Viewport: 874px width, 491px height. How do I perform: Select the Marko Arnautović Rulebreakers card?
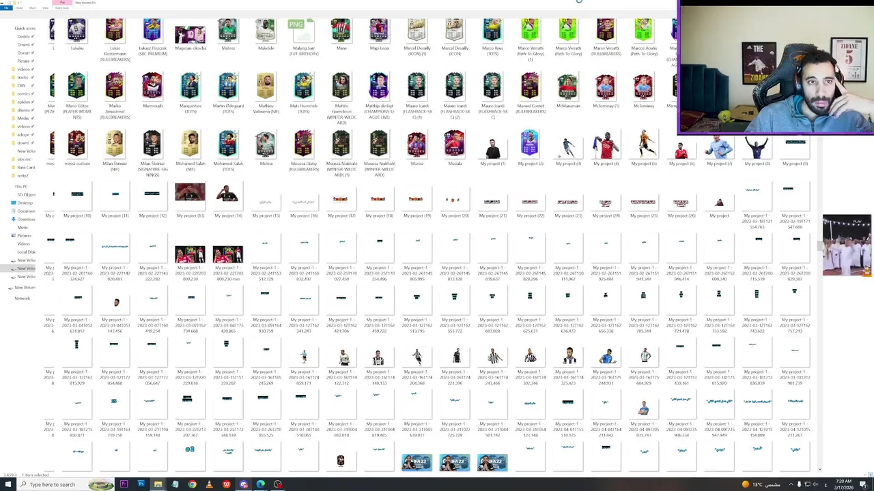[115, 97]
